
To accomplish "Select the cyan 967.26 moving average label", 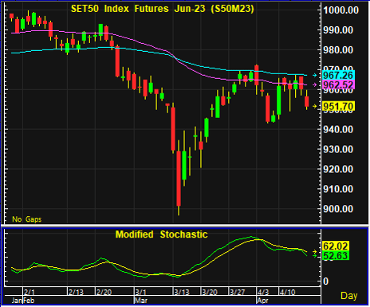I will pos(338,75).
